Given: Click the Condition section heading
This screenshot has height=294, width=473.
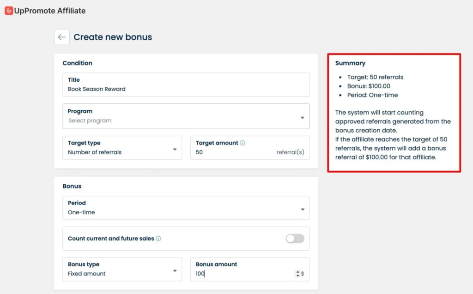Looking at the screenshot, I should pyautogui.click(x=77, y=63).
